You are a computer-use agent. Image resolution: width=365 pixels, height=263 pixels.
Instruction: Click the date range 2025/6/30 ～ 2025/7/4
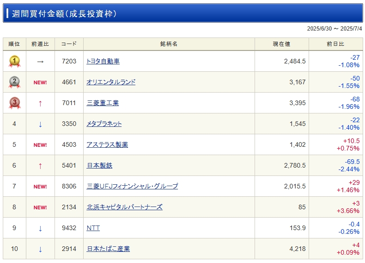(x=335, y=28)
